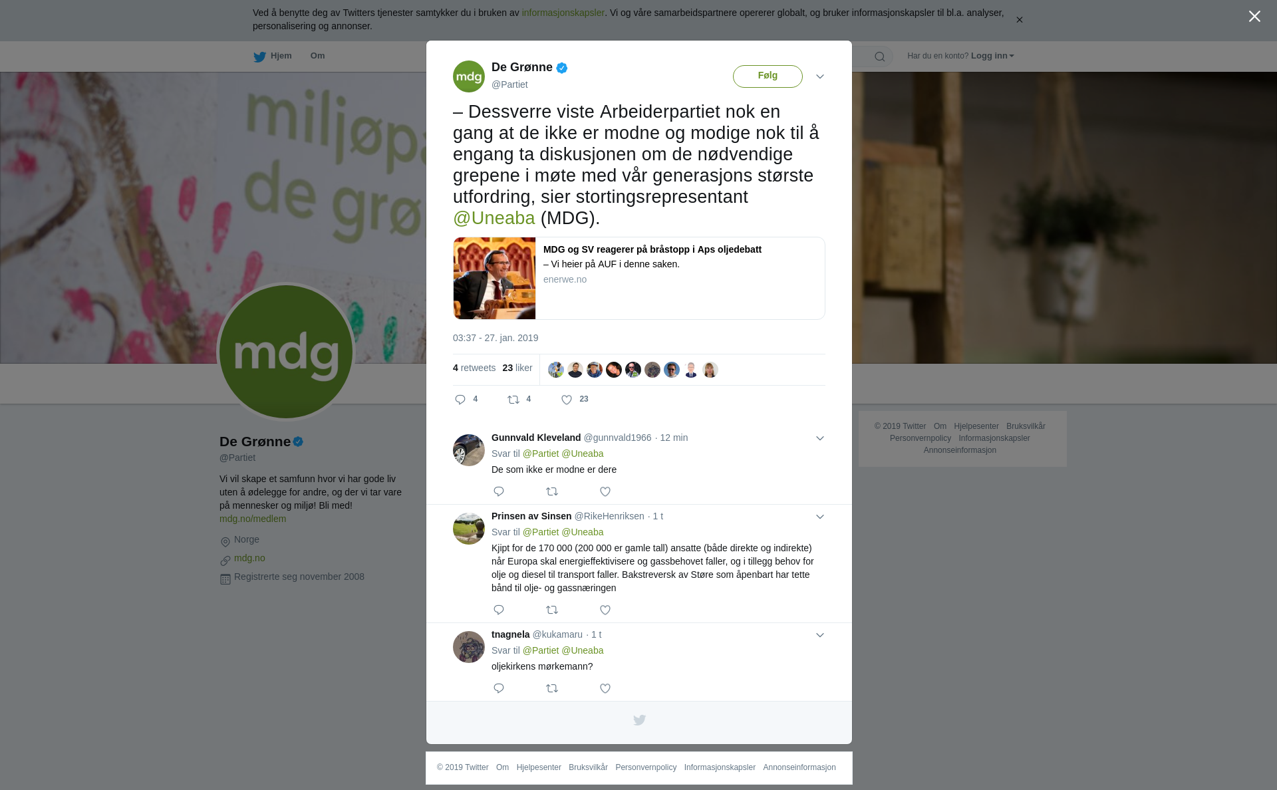Retweet Prinsen av Sinsen's reply
Image resolution: width=1277 pixels, height=790 pixels.
coord(552,610)
